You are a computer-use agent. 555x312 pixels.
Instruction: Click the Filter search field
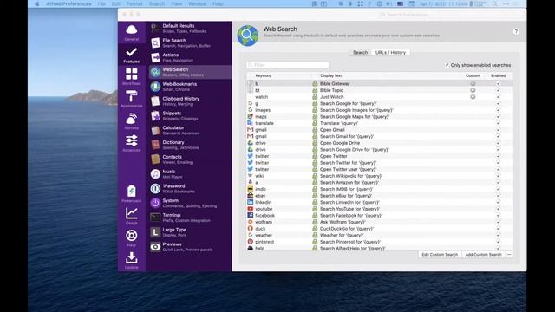click(287, 65)
